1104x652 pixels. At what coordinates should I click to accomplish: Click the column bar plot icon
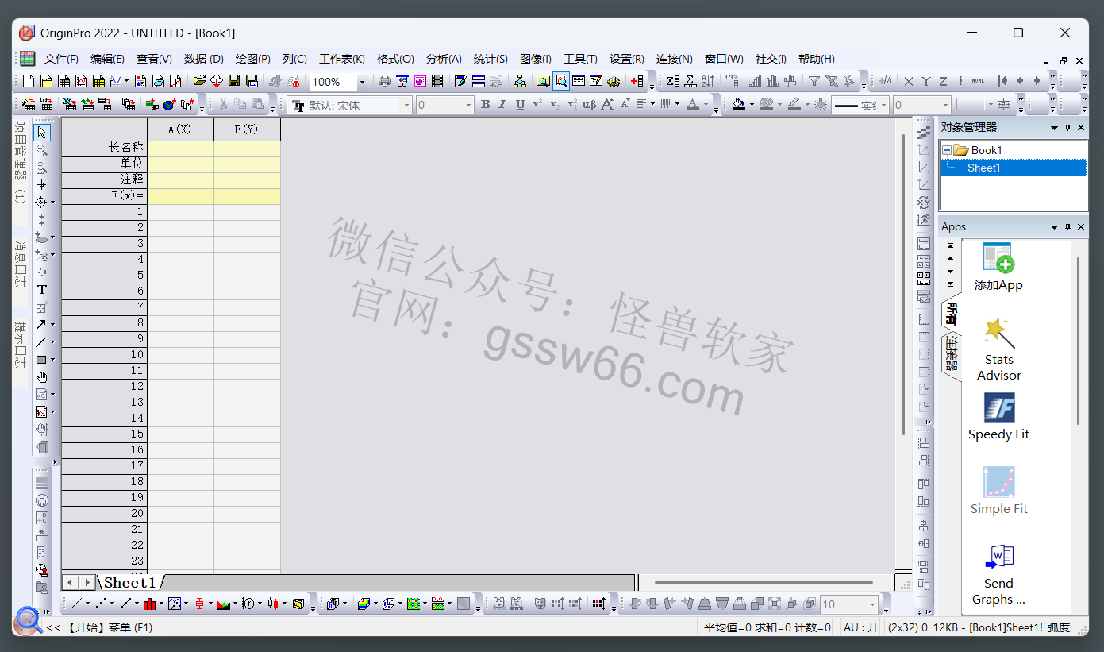[149, 604]
